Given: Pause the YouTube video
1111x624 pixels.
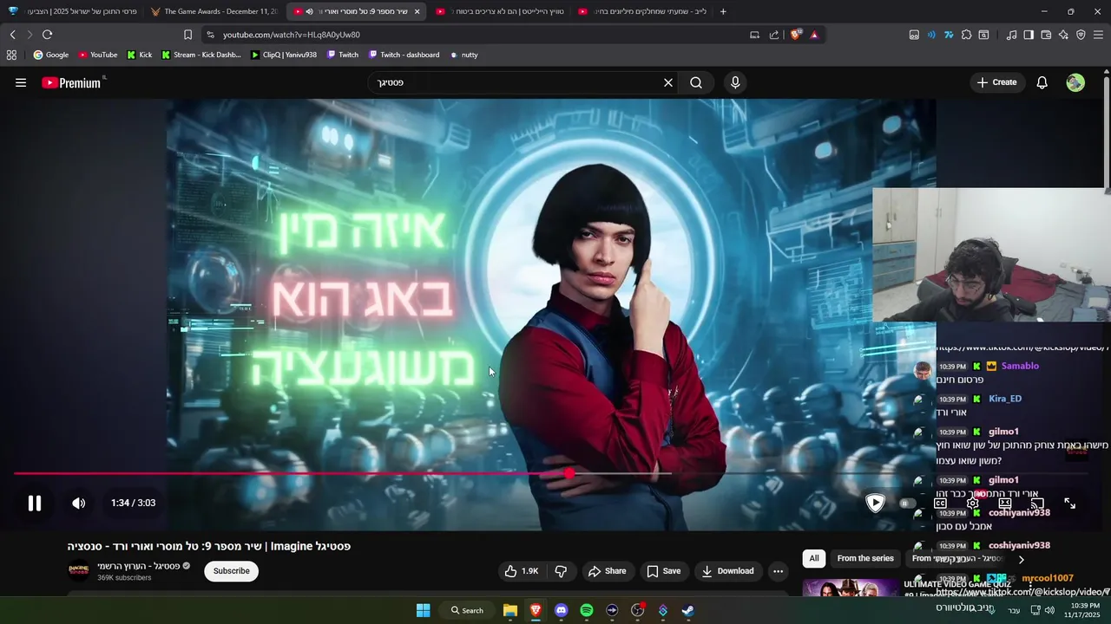Looking at the screenshot, I should coord(35,504).
